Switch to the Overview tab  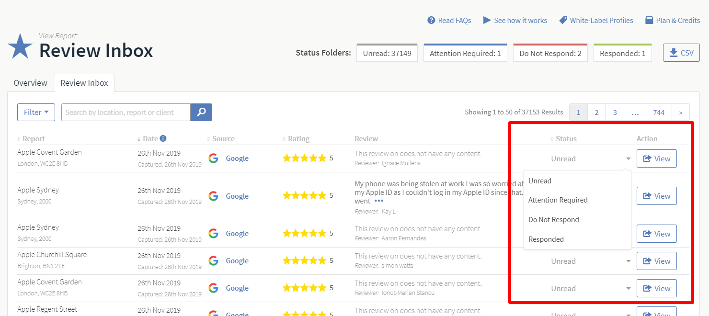tap(31, 83)
